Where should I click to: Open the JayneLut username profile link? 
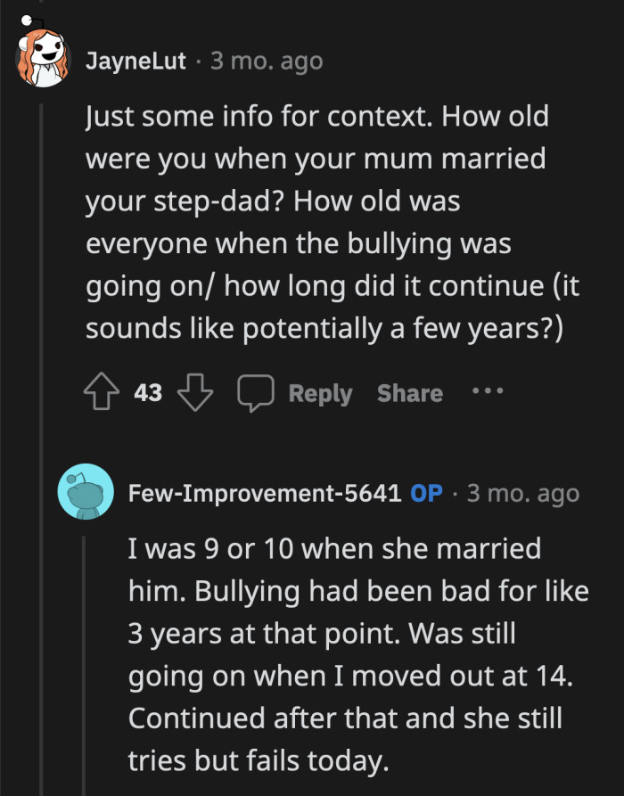click(136, 62)
